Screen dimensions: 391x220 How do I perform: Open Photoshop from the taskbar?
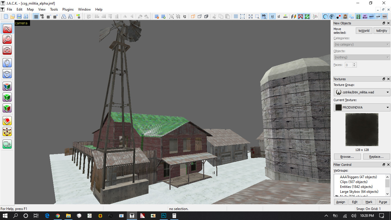point(164,216)
